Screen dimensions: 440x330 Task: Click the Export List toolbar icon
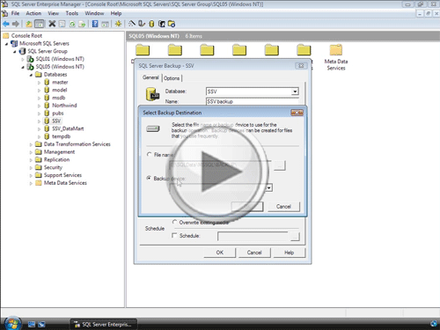tap(82, 24)
